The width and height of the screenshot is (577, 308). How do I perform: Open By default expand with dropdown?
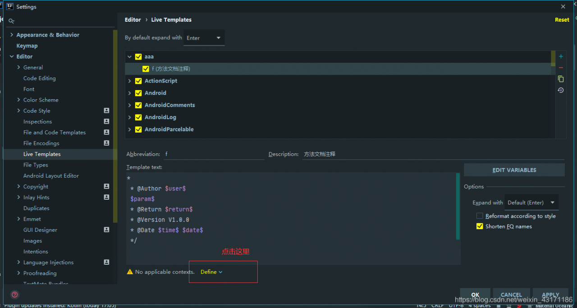tap(204, 38)
